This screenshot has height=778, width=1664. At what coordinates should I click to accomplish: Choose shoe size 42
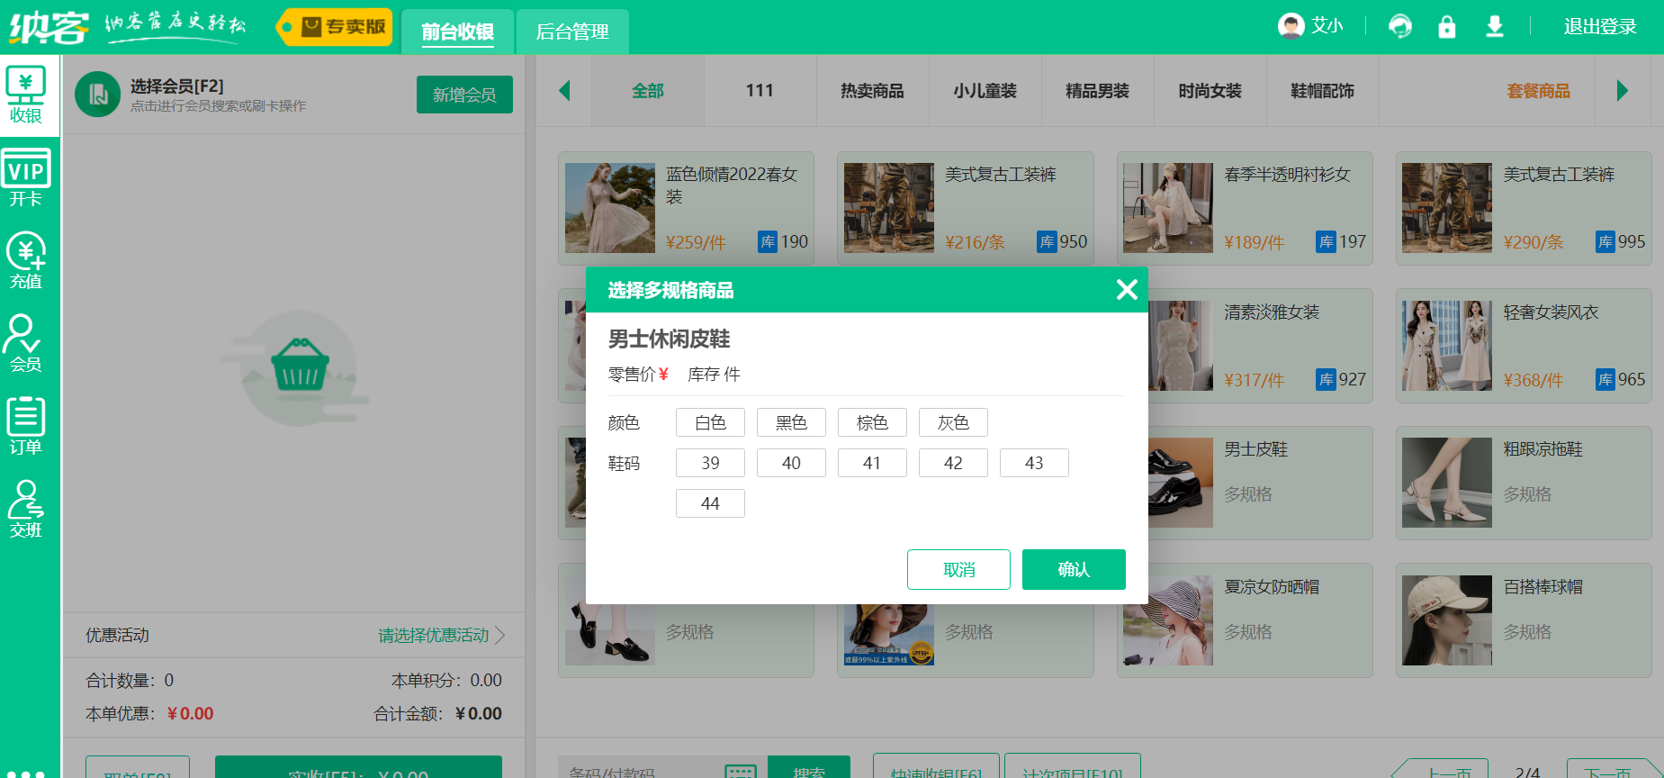[953, 463]
